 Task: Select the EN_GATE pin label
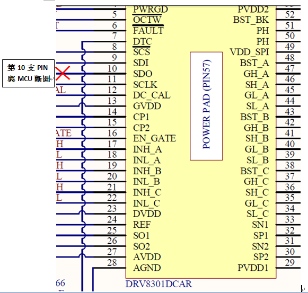(x=155, y=138)
